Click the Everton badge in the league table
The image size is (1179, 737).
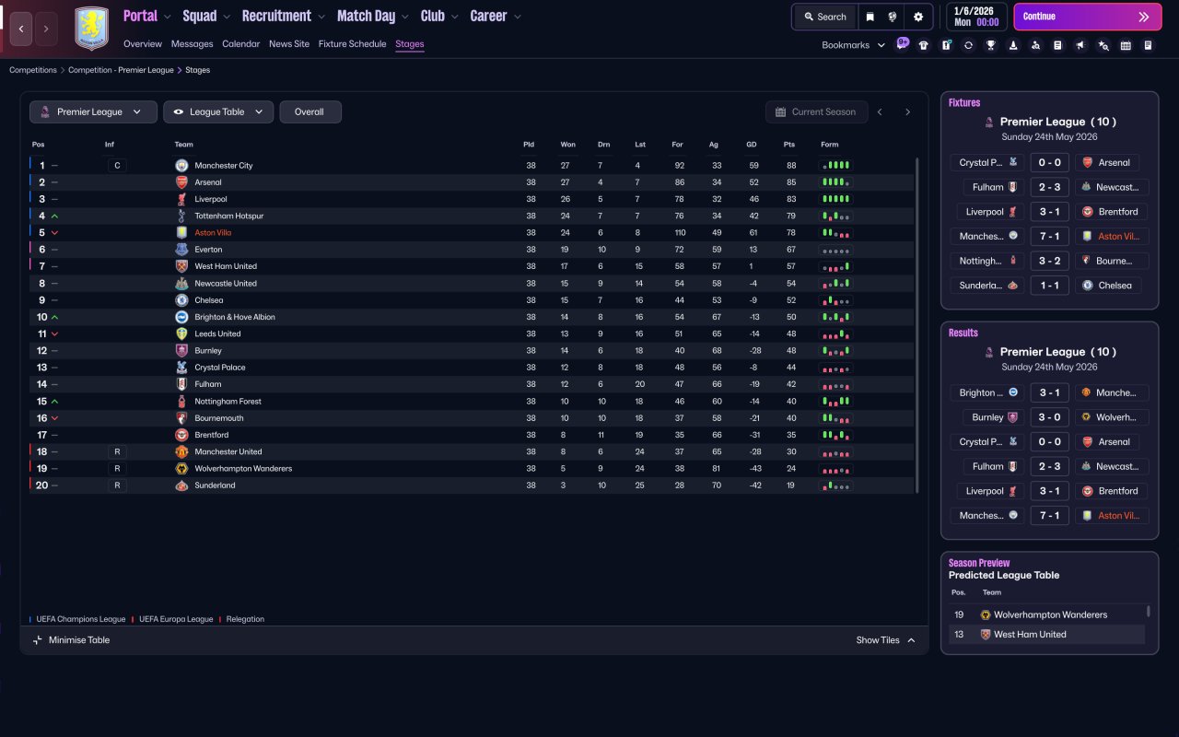click(x=181, y=250)
